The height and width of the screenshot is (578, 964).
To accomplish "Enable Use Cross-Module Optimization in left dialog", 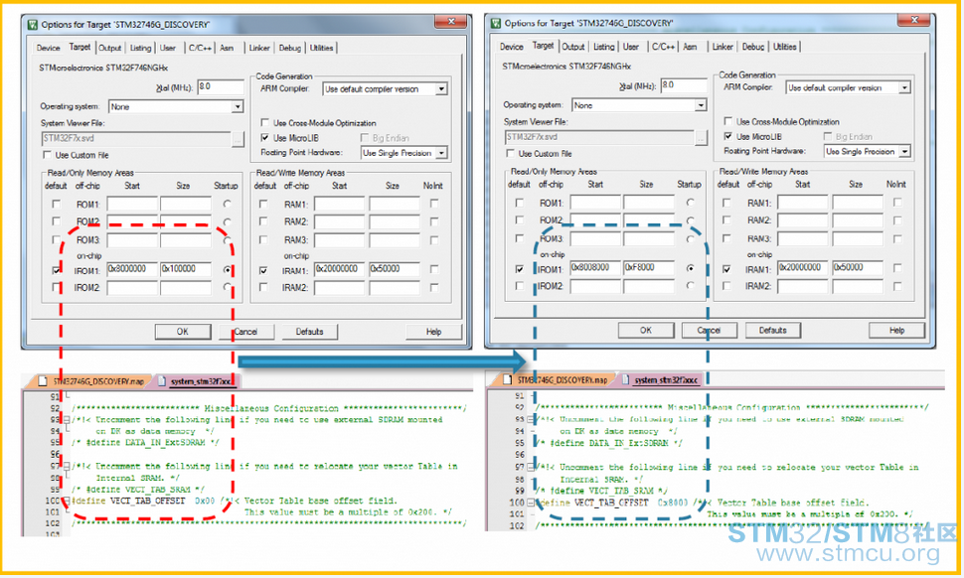I will pos(265,123).
